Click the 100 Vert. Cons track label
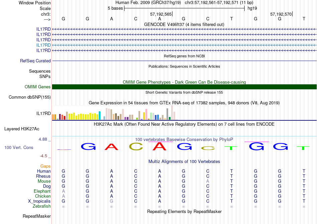This screenshot has height=224, width=317. (x=19, y=147)
